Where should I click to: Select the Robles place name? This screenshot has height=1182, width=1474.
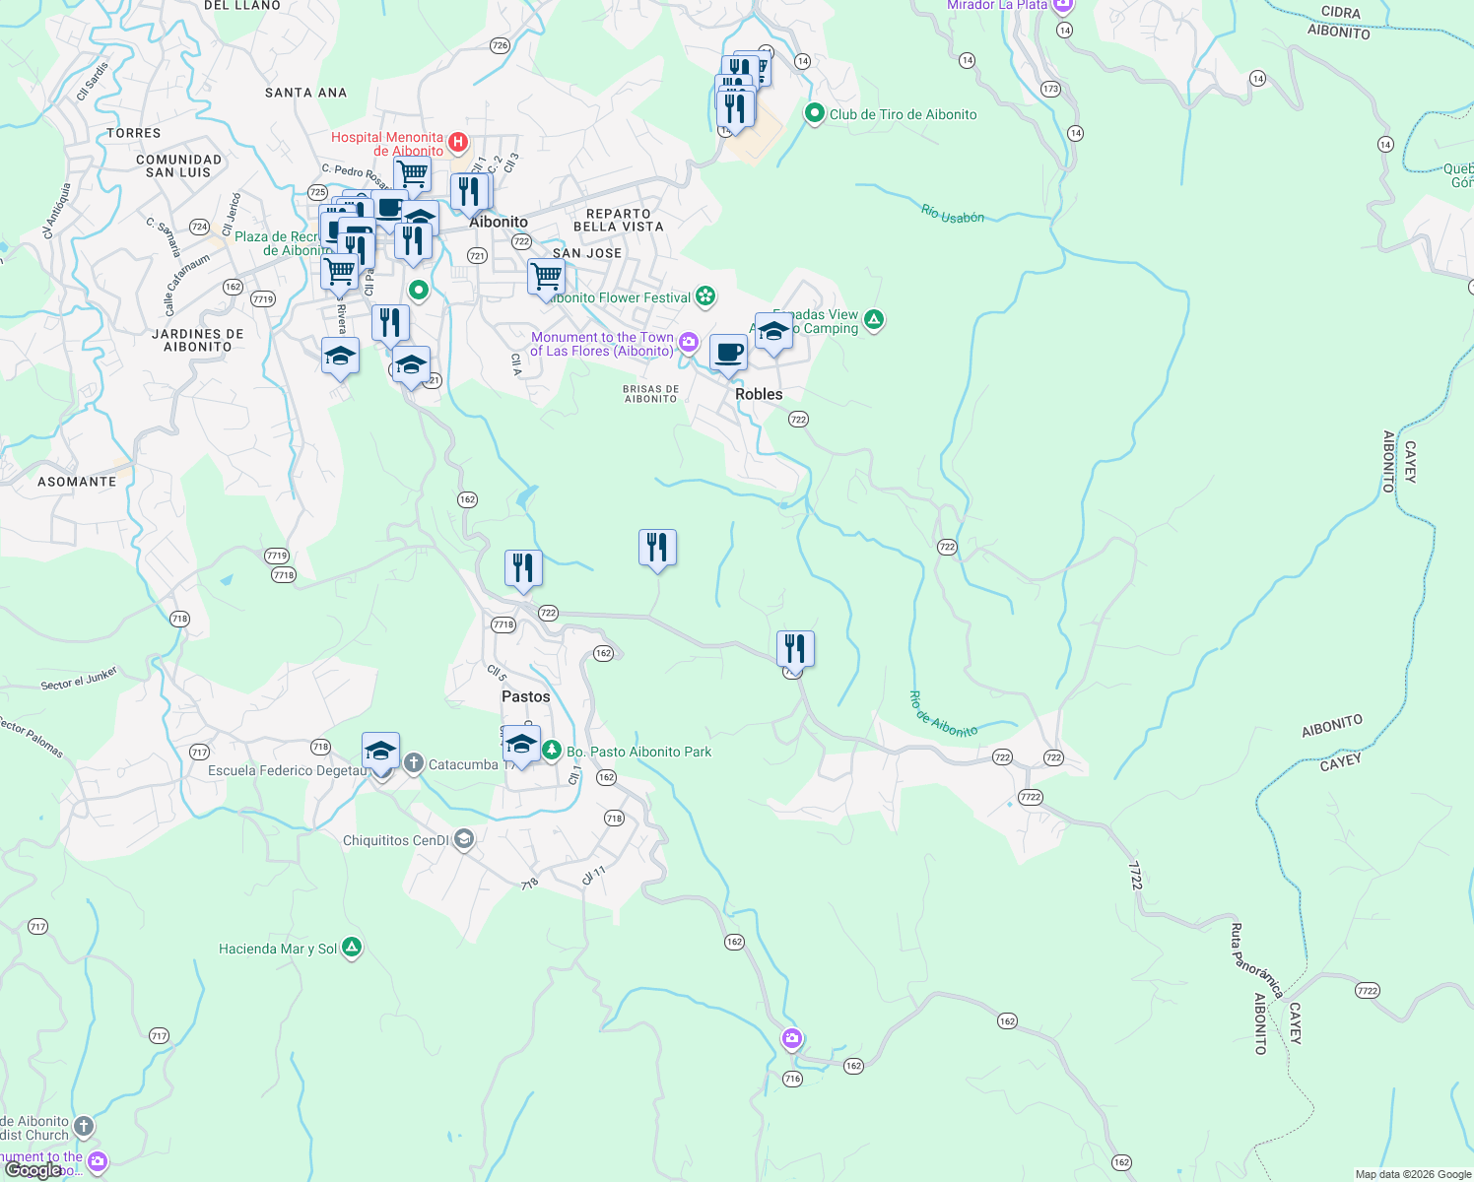click(x=760, y=394)
